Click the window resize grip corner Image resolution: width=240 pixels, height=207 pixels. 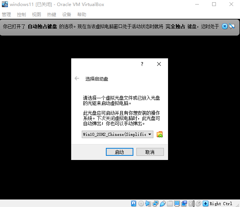tap(238, 205)
